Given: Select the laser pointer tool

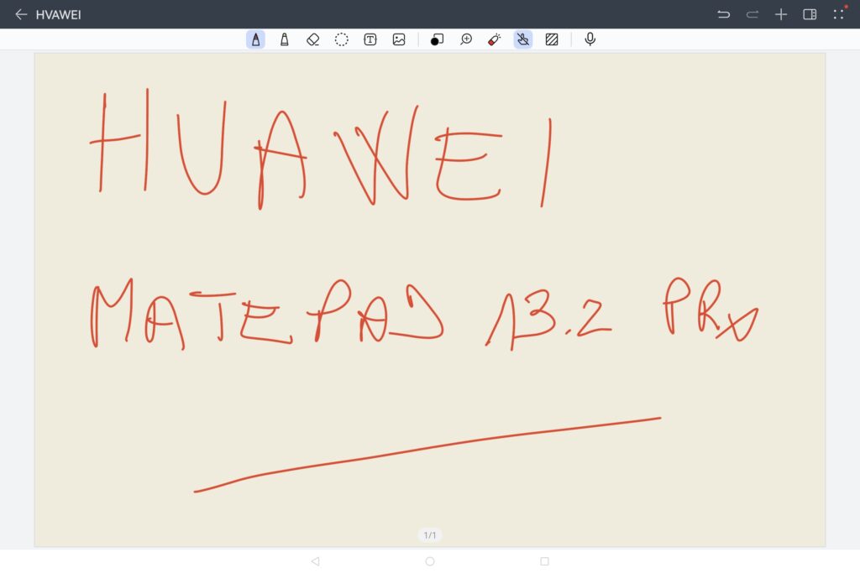Looking at the screenshot, I should tap(494, 39).
